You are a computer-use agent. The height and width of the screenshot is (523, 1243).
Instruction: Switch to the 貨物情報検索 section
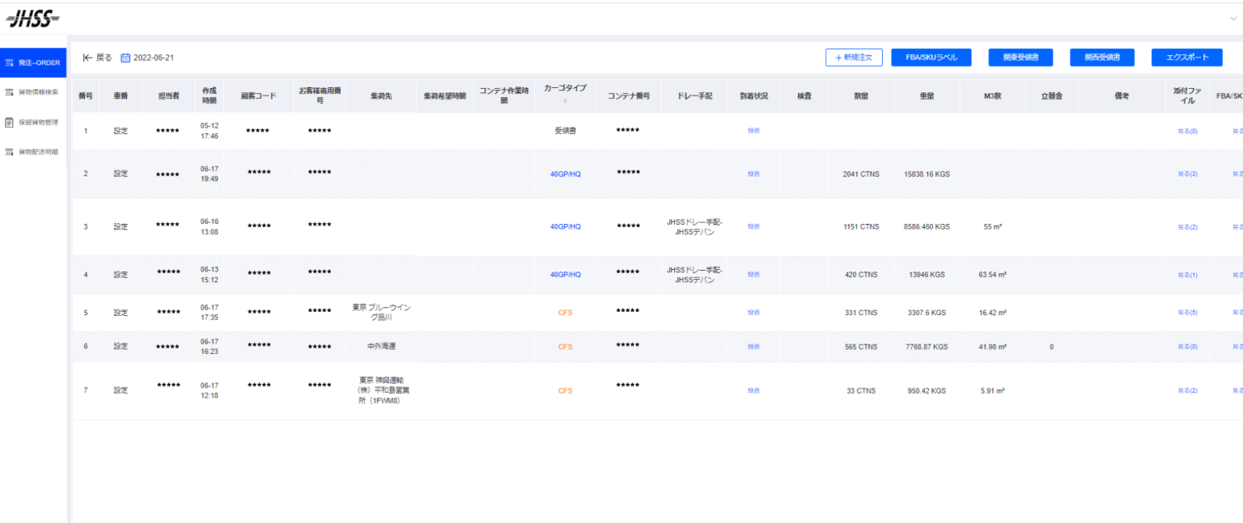[x=36, y=93]
